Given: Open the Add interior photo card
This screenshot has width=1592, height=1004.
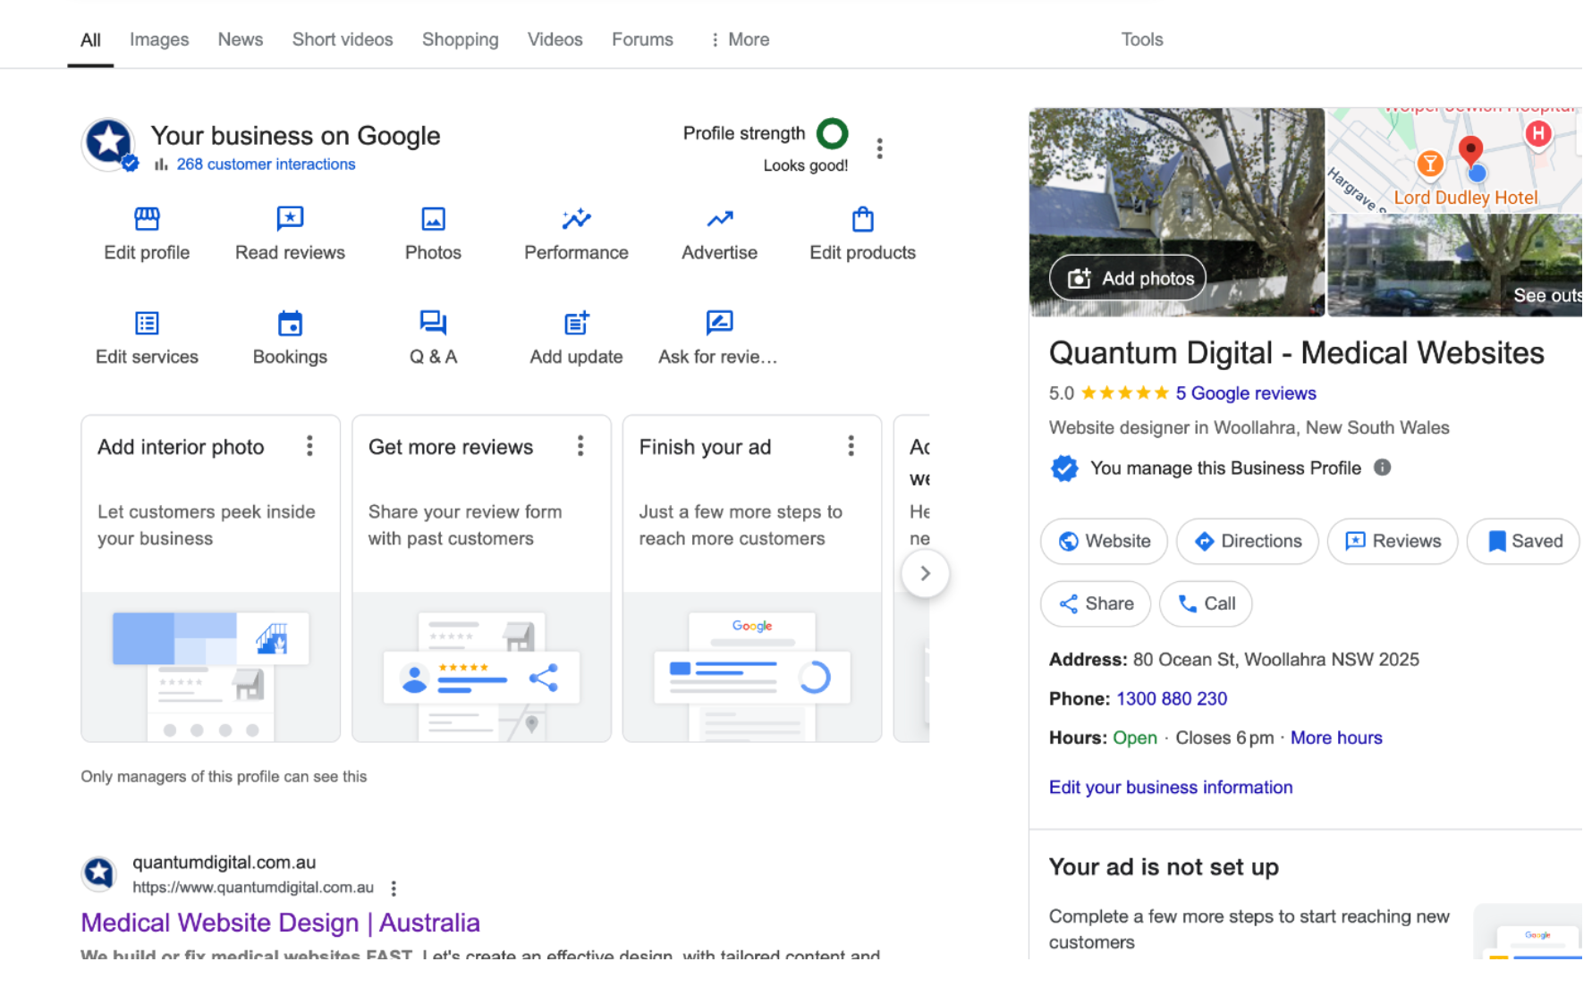Looking at the screenshot, I should pyautogui.click(x=211, y=578).
